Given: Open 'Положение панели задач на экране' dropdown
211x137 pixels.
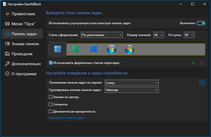Looking at the screenshot, I should [132, 83].
